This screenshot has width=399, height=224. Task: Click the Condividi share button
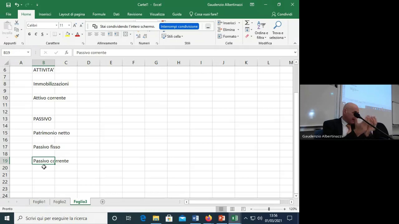tap(282, 14)
